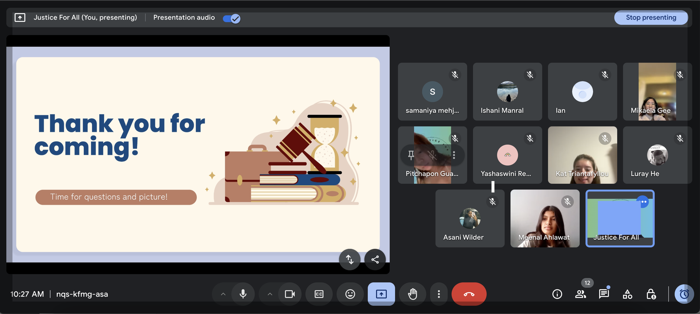Open the activities shapes icon
Viewport: 700px width, 314px height.
[627, 294]
